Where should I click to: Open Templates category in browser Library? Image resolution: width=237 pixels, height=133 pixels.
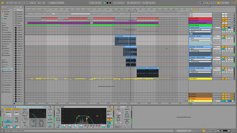(7, 55)
